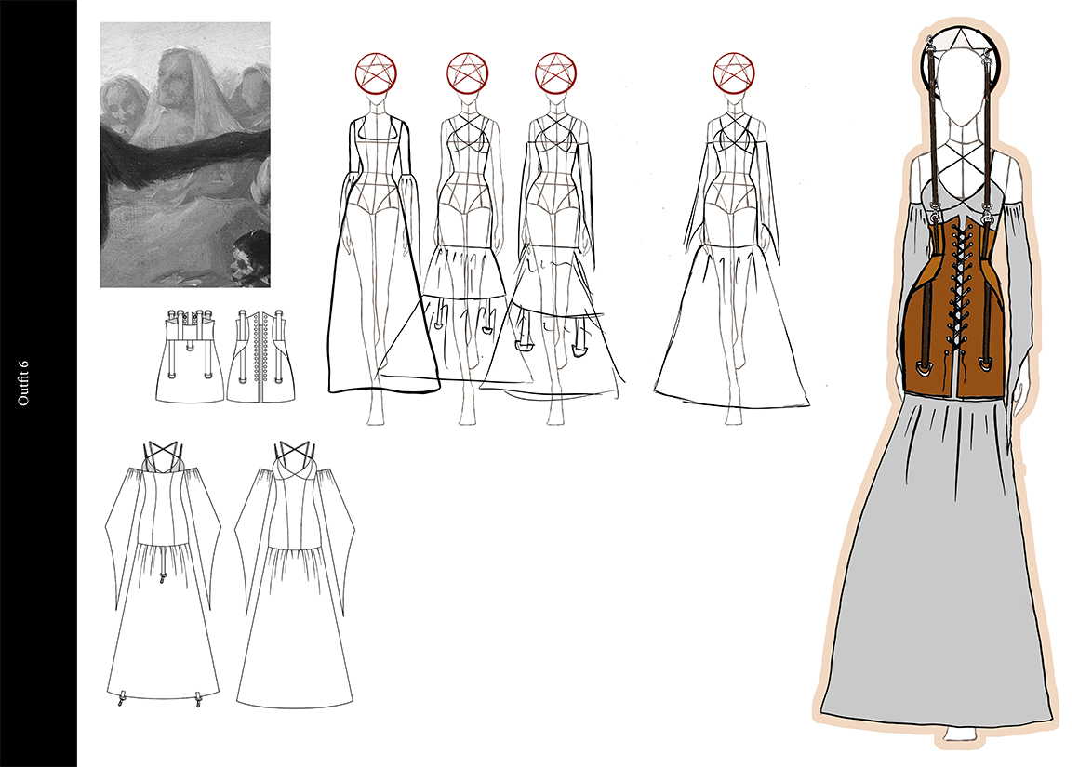Select the fourth croquis with full gown

[733, 239]
